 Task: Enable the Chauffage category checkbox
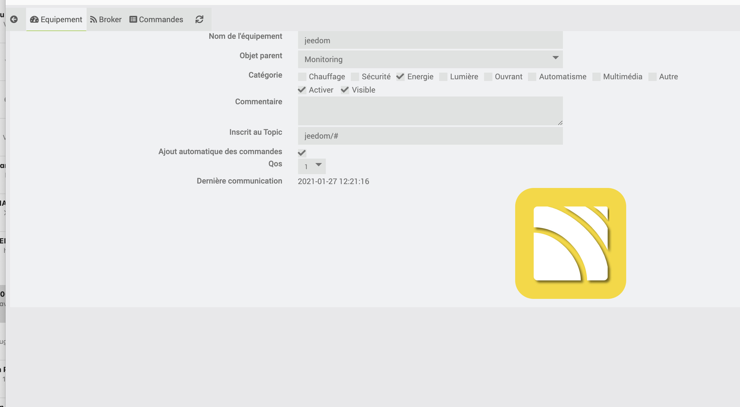302,77
